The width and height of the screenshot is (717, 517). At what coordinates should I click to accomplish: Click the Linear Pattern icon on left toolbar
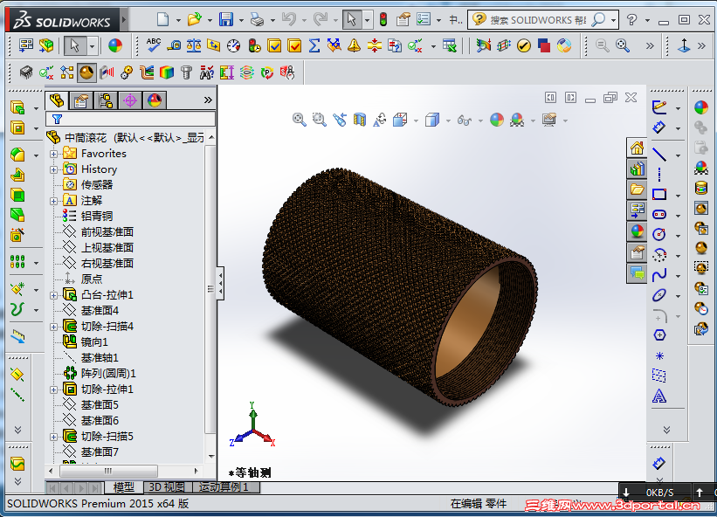(x=17, y=261)
